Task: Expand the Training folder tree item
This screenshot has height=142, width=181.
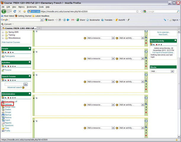Action: click(x=3, y=35)
